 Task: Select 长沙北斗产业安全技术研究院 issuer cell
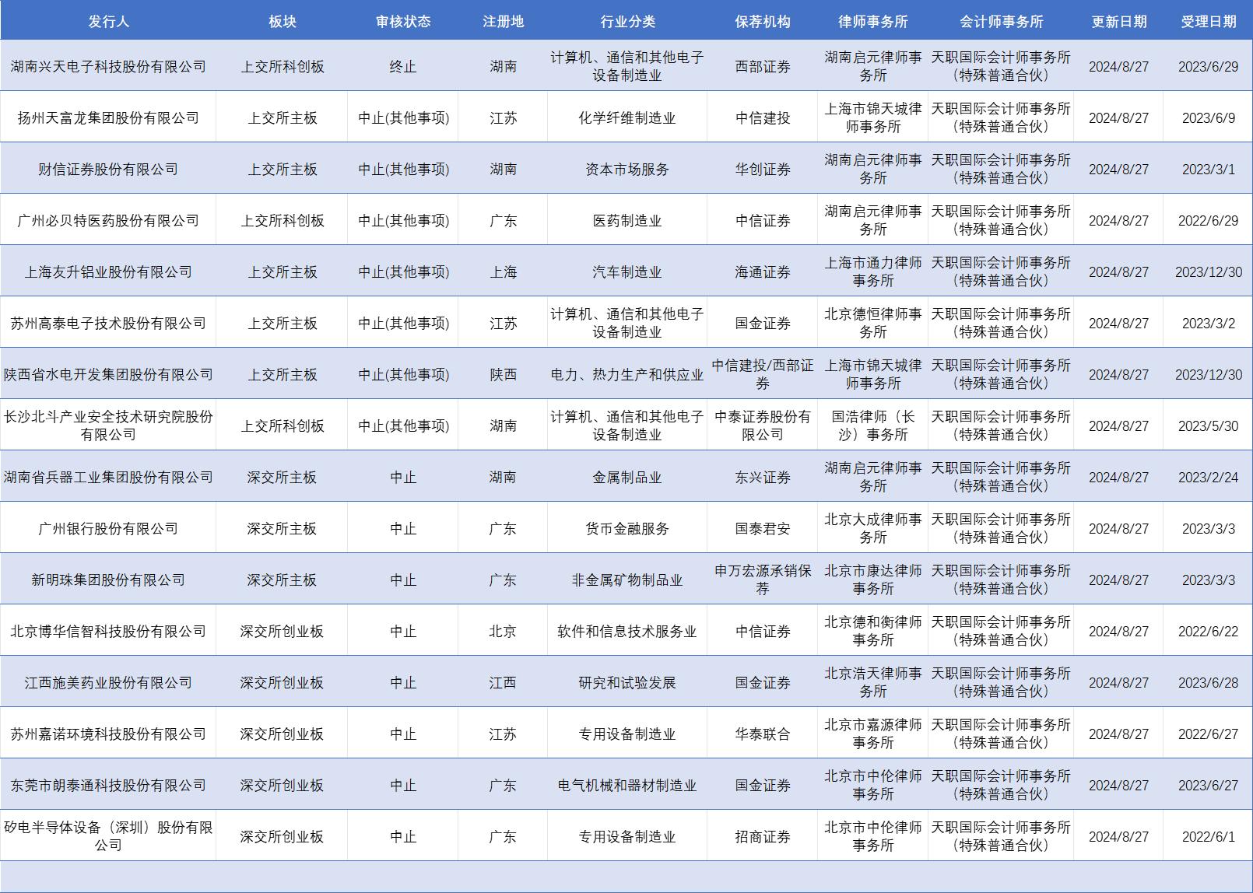point(108,425)
